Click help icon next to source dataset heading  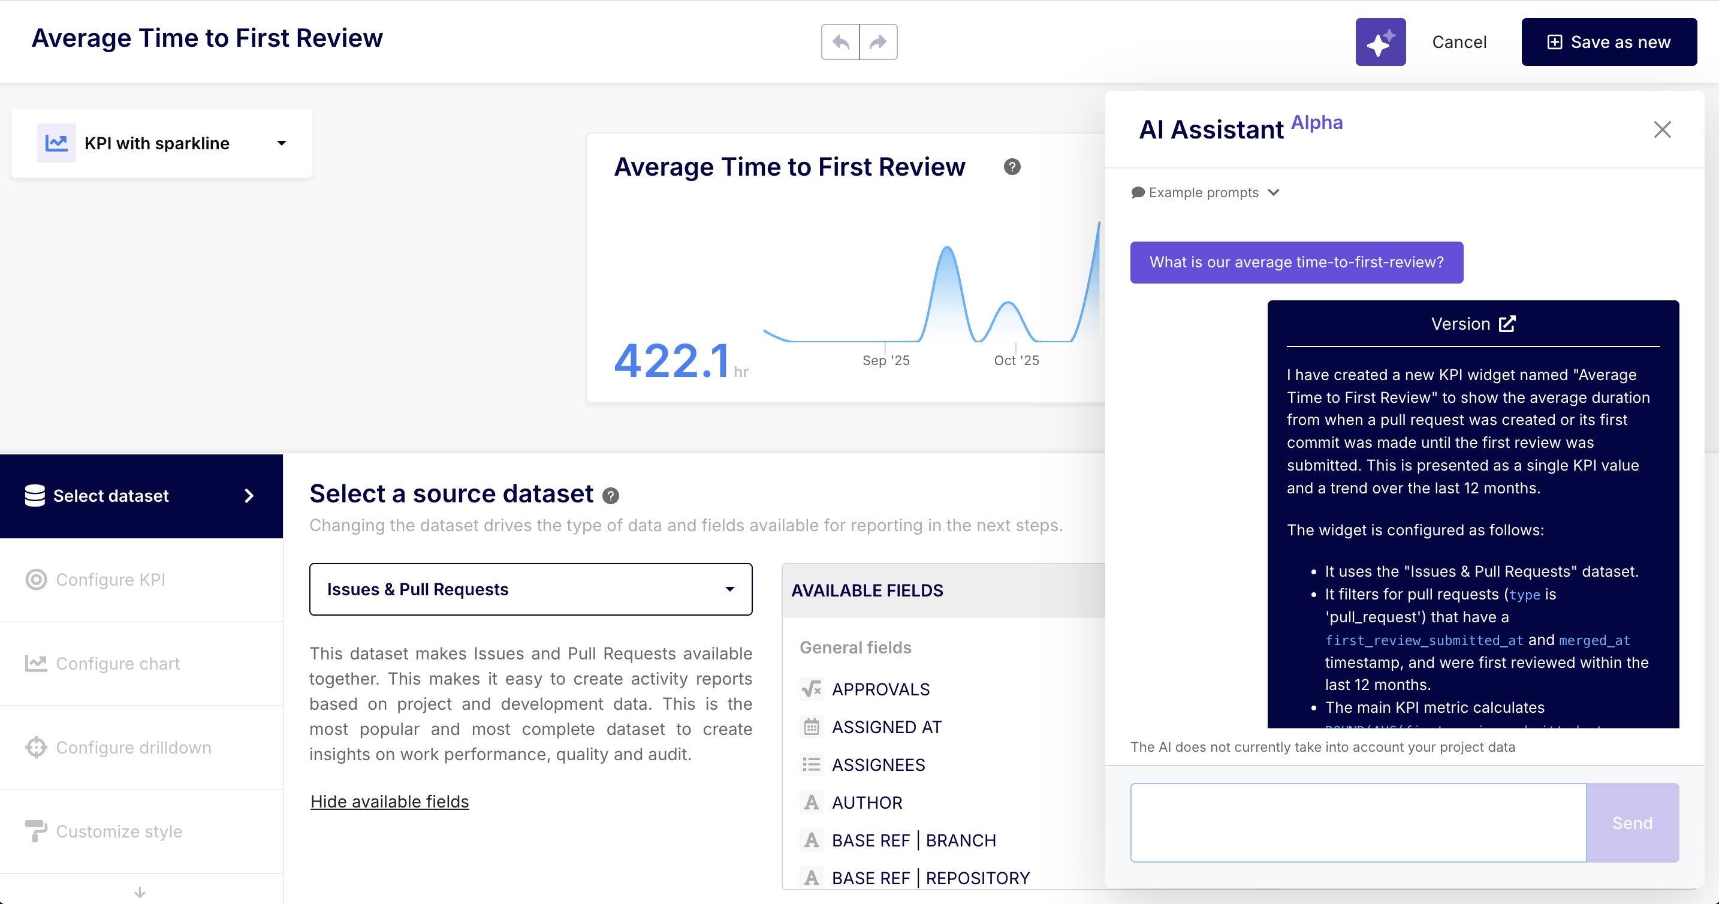pyautogui.click(x=611, y=495)
